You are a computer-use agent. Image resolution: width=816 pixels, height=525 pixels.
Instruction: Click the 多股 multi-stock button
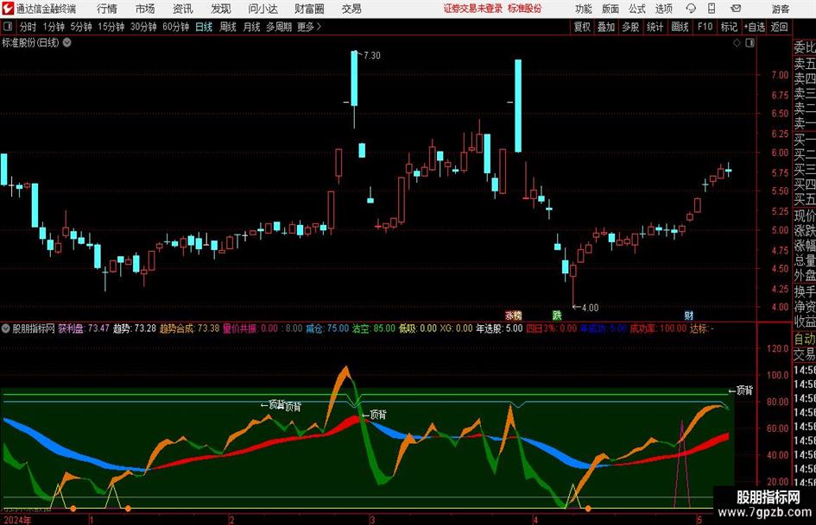click(x=630, y=27)
